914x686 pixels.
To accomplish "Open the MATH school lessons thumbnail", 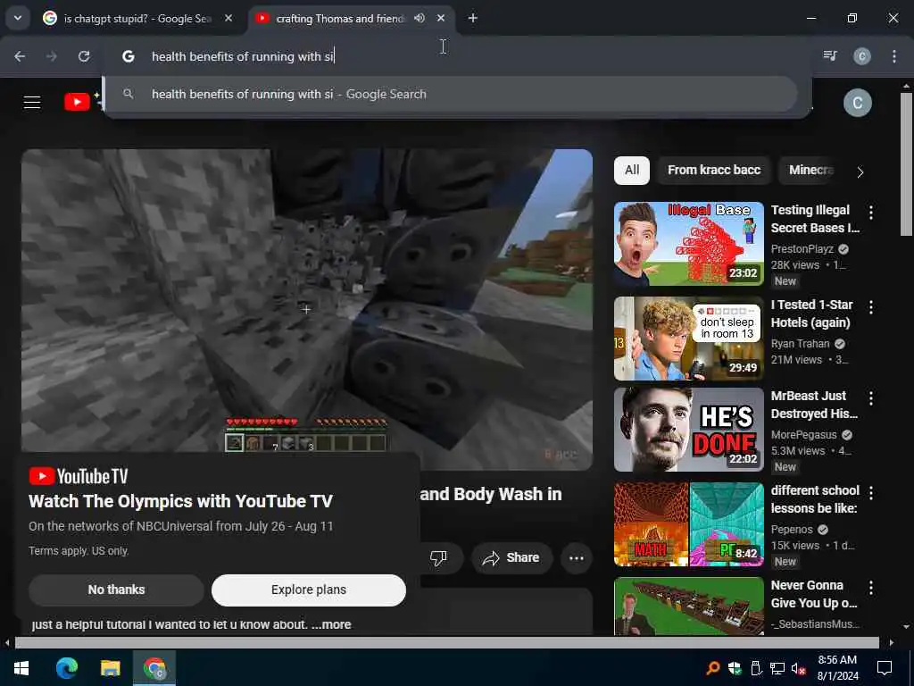I will click(688, 524).
